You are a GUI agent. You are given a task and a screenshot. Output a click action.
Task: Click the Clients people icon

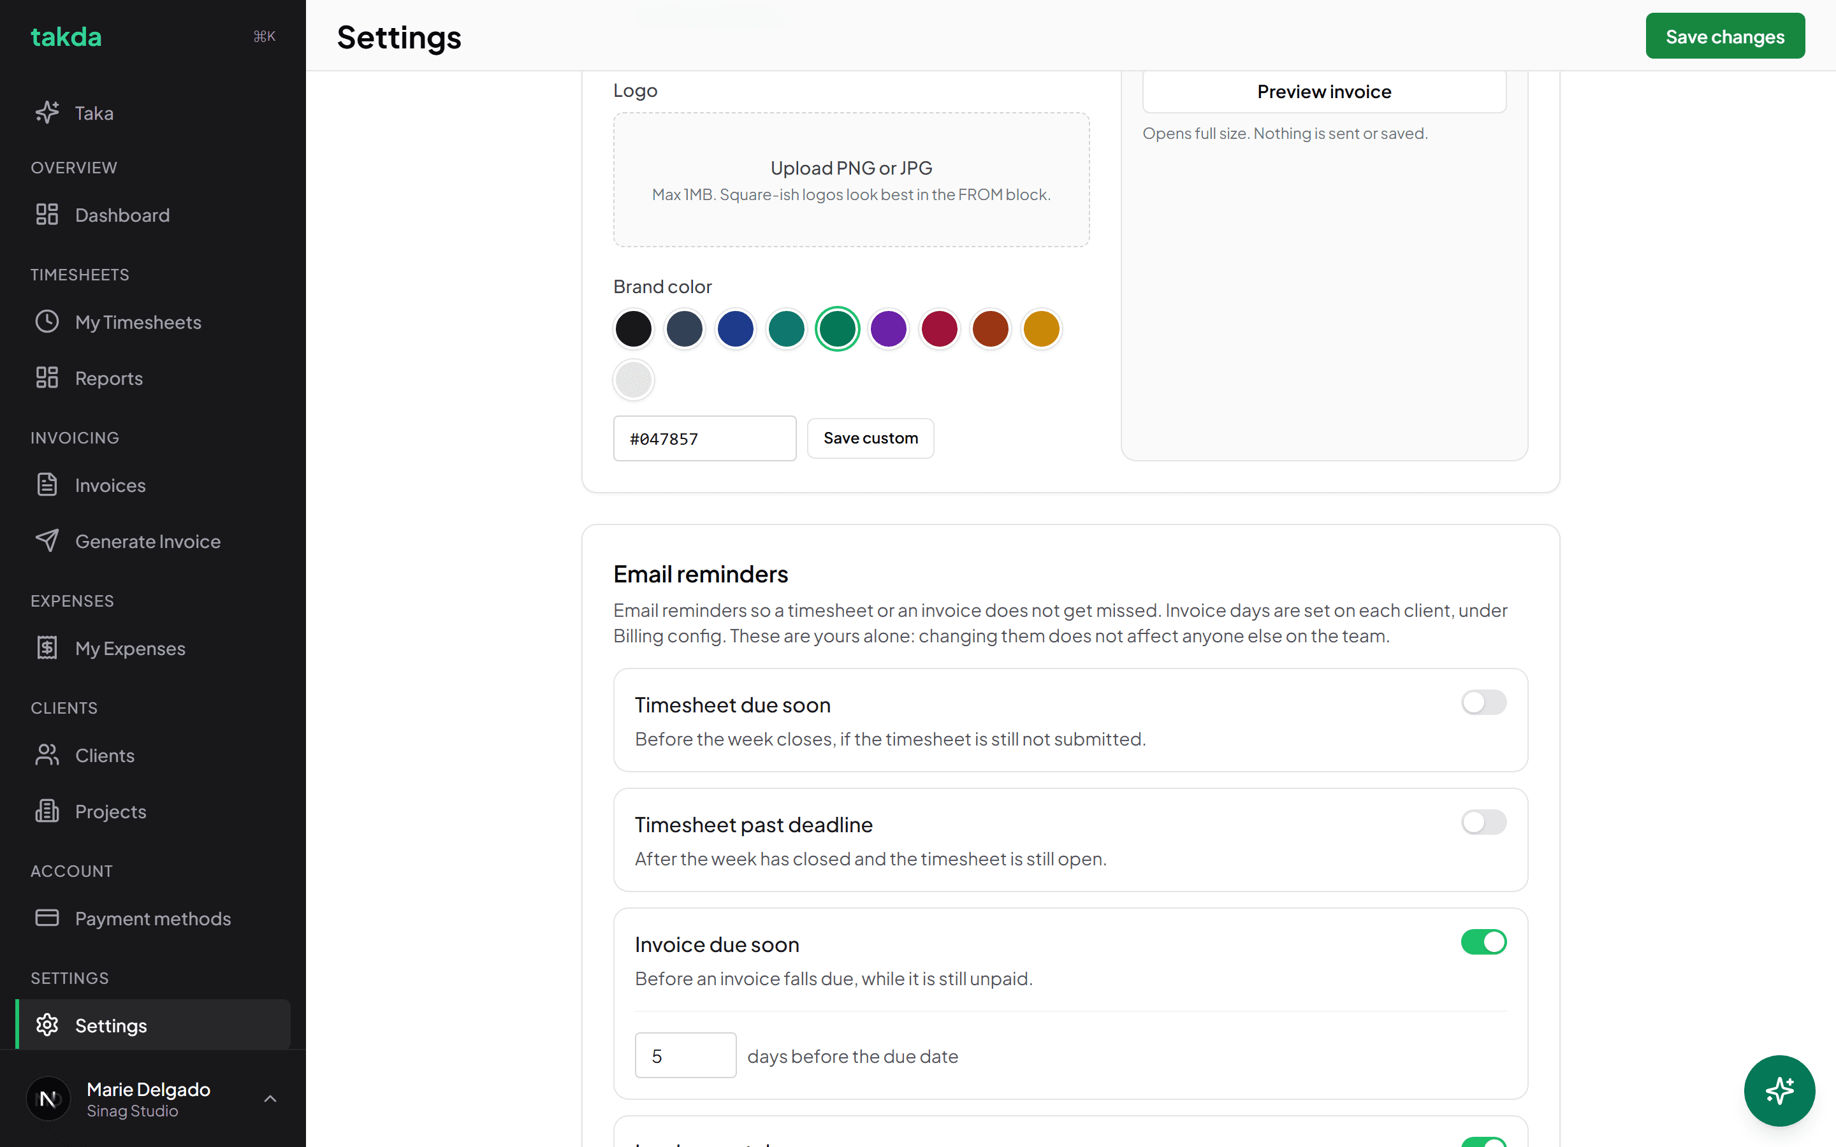point(47,755)
